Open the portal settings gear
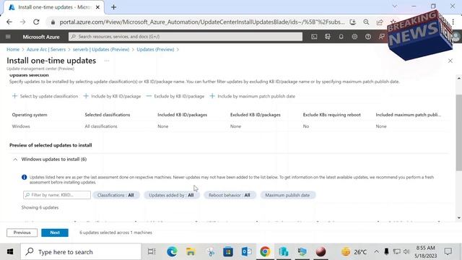The width and height of the screenshot is (462, 260). [x=354, y=37]
